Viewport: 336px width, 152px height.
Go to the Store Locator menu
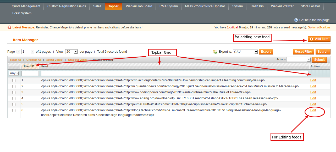coord(310,6)
